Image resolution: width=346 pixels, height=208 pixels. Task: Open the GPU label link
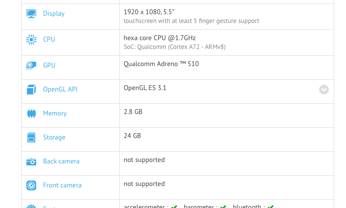click(49, 65)
